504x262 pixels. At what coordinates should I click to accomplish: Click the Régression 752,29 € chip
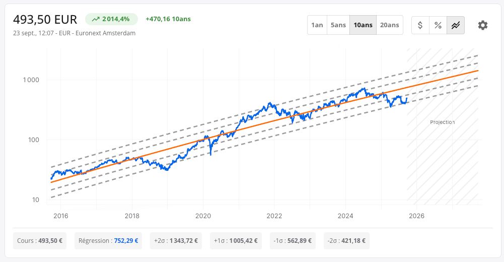[x=108, y=241]
